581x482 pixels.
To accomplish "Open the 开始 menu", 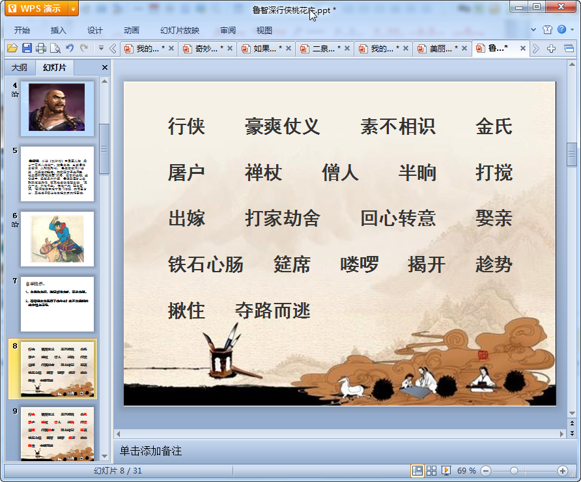I will pyautogui.click(x=22, y=31).
